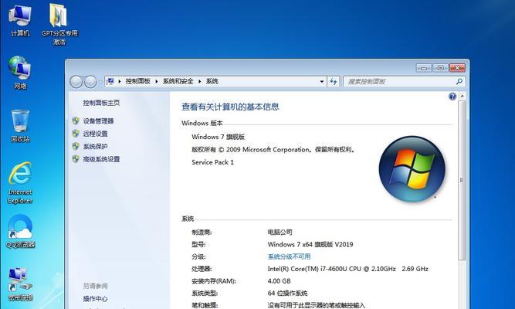Click the 'Windows 7 x64 旗舰版 V2019' model text
Screen dimensions: 515x309
(x=310, y=244)
